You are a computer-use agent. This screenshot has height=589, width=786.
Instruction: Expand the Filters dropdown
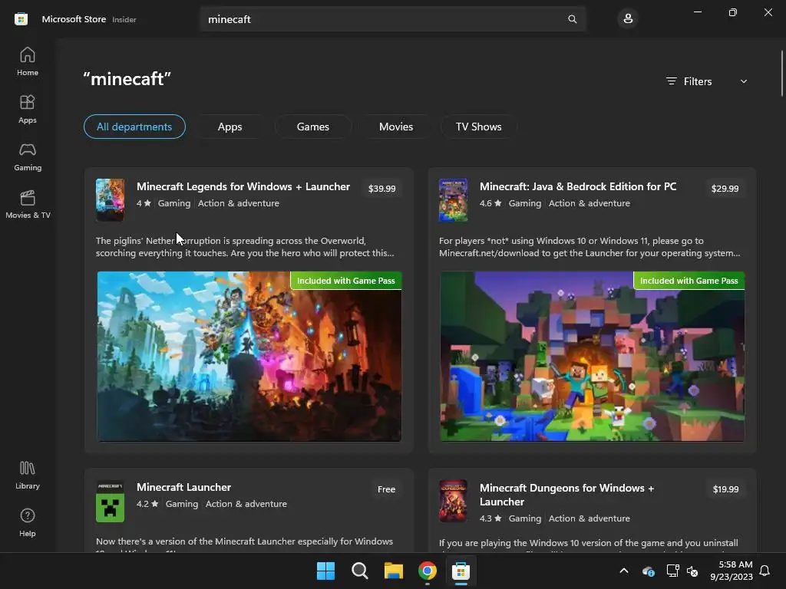707,81
